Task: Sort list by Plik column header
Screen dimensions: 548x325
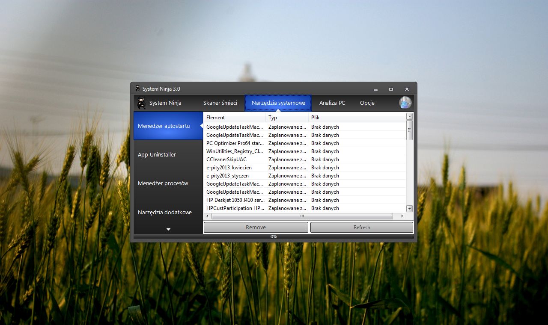Action: click(x=357, y=117)
